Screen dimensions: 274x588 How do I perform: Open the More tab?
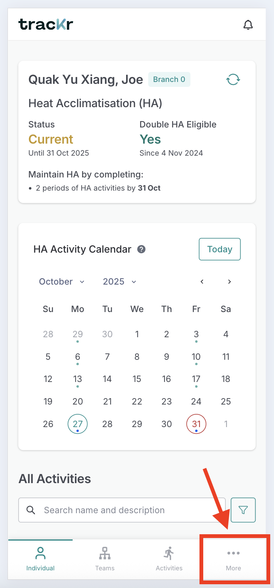click(233, 559)
